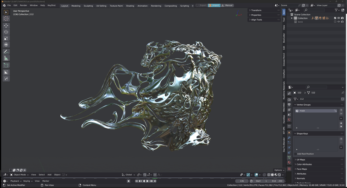Play the timeline animation
The height and width of the screenshot is (188, 347).
pos(147,181)
